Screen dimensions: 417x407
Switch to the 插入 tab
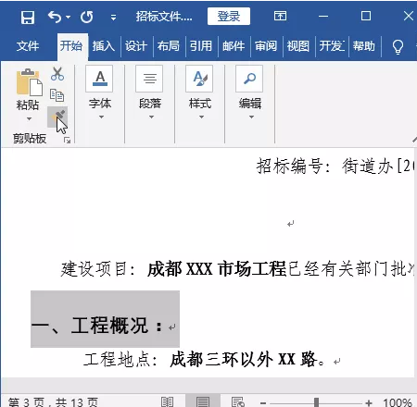point(104,46)
